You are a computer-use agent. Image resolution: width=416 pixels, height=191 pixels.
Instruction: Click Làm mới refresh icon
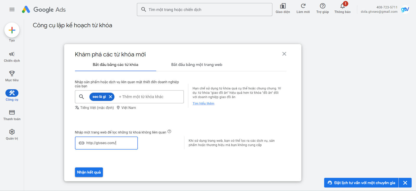(303, 6)
